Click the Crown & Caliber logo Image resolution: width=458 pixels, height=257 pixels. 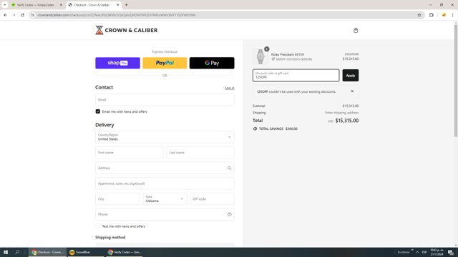point(127,30)
